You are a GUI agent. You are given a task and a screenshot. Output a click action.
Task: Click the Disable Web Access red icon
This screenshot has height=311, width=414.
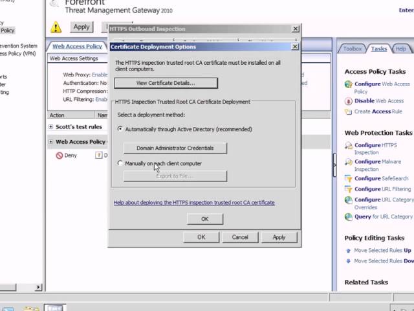348,101
